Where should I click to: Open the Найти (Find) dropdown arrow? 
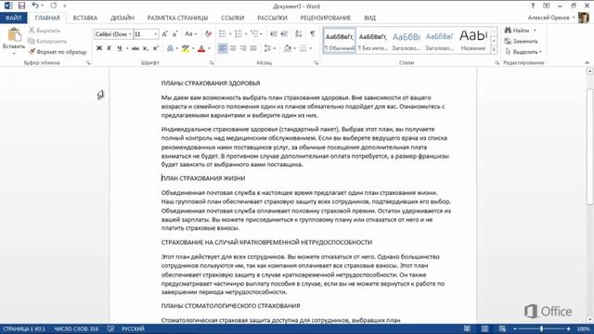click(x=535, y=31)
